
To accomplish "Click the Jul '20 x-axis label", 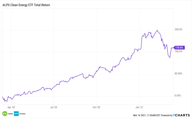I will (x=53, y=108).
